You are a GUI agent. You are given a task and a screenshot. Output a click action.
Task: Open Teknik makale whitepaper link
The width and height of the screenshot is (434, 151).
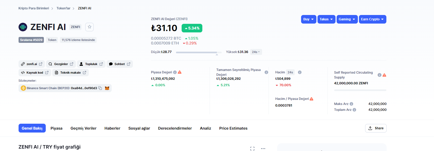70,73
